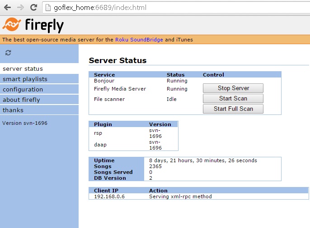Click the Service column header
310x228 pixels.
104,75
